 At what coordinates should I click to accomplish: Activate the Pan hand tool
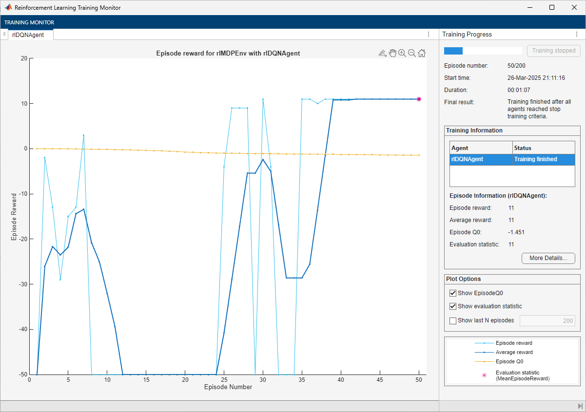point(392,53)
